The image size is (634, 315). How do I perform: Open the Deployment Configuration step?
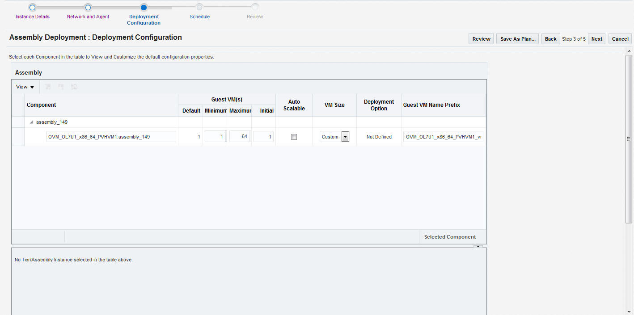coord(144,20)
